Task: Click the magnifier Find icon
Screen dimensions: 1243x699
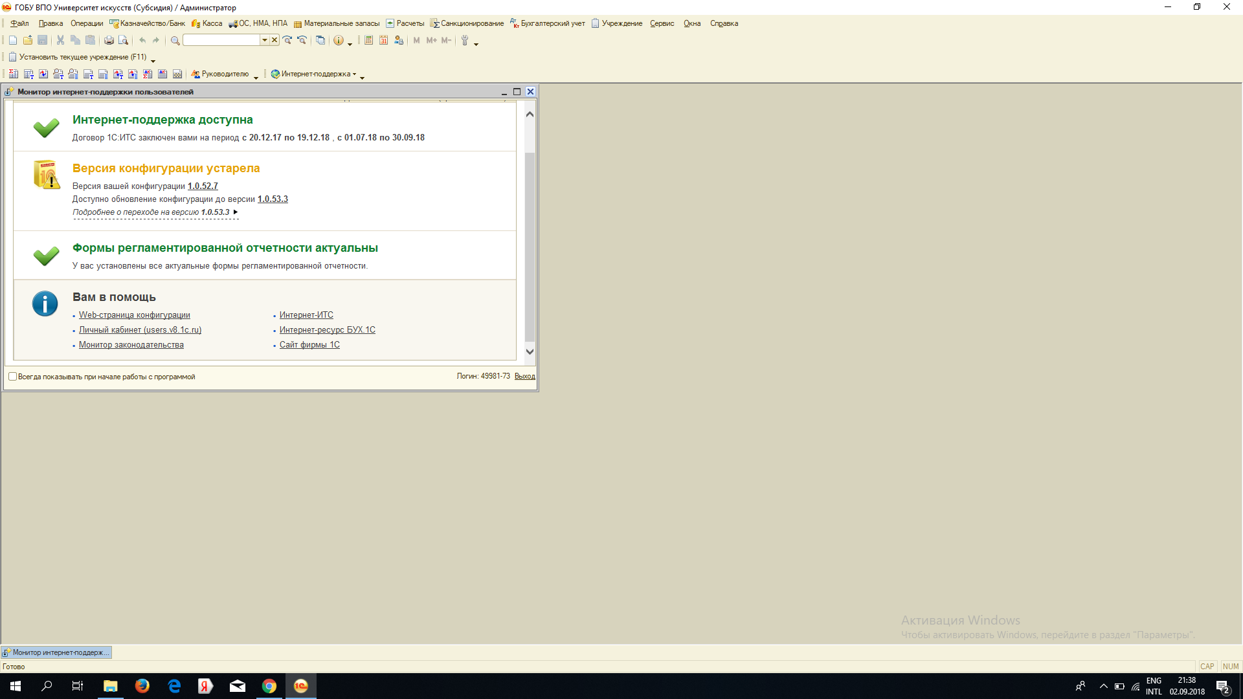Action: tap(175, 40)
